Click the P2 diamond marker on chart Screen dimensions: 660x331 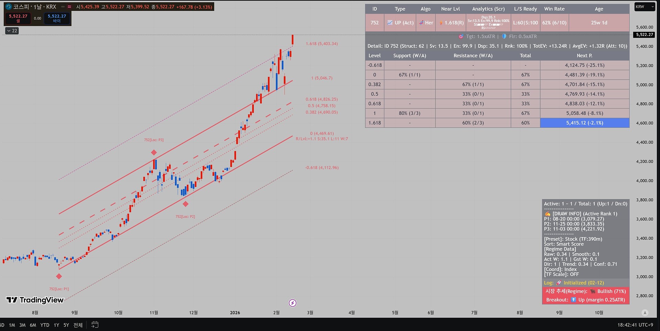tap(186, 204)
